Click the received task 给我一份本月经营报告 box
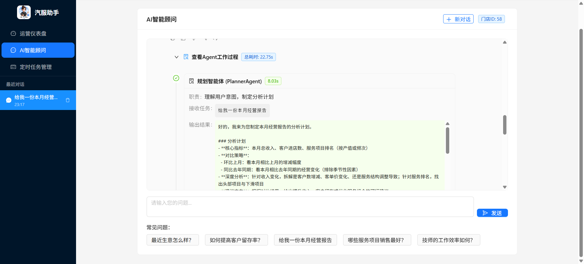This screenshot has height=264, width=584. pyautogui.click(x=242, y=110)
